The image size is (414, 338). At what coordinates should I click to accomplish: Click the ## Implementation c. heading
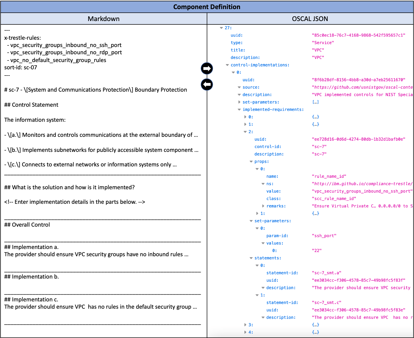click(31, 300)
